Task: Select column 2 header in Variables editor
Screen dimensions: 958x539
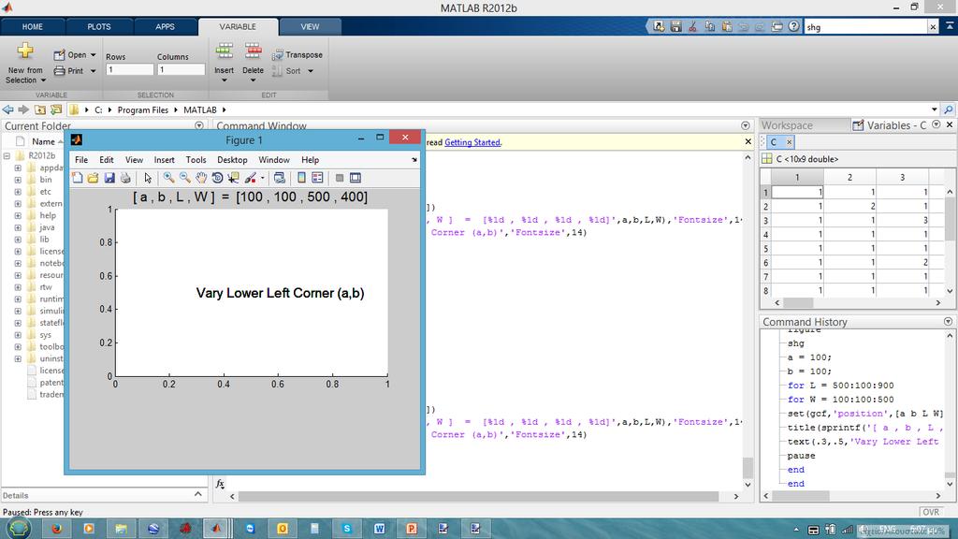Action: coord(849,177)
